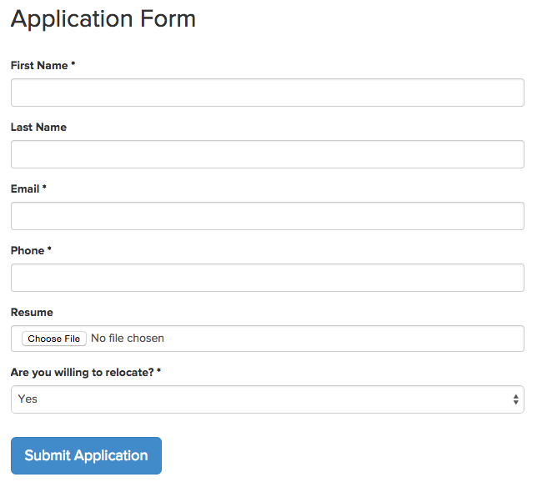Viewport: 542px width, 482px height.
Task: Click the up-down arrows on relocate select
Action: 516,399
